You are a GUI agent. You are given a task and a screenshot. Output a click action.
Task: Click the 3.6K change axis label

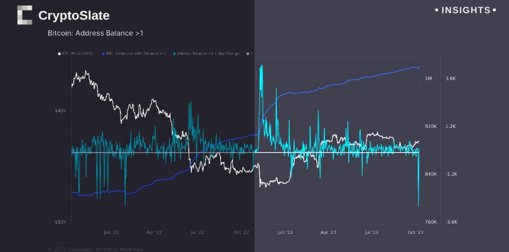click(450, 78)
